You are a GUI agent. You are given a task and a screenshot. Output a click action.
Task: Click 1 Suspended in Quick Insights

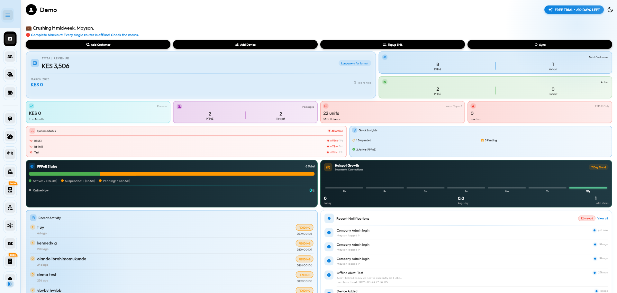(362, 140)
